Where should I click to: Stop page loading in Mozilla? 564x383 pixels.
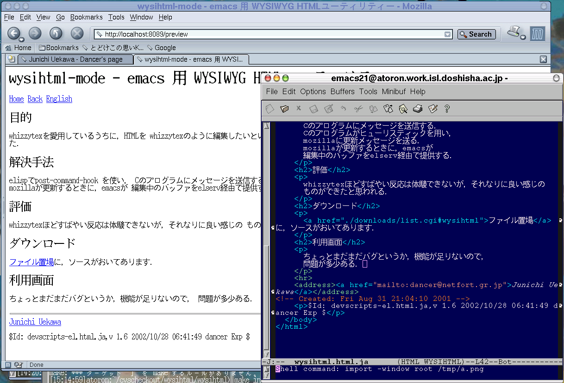tap(77, 33)
